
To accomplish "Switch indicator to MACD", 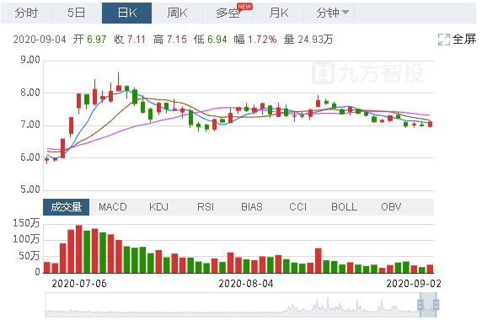I will [113, 207].
